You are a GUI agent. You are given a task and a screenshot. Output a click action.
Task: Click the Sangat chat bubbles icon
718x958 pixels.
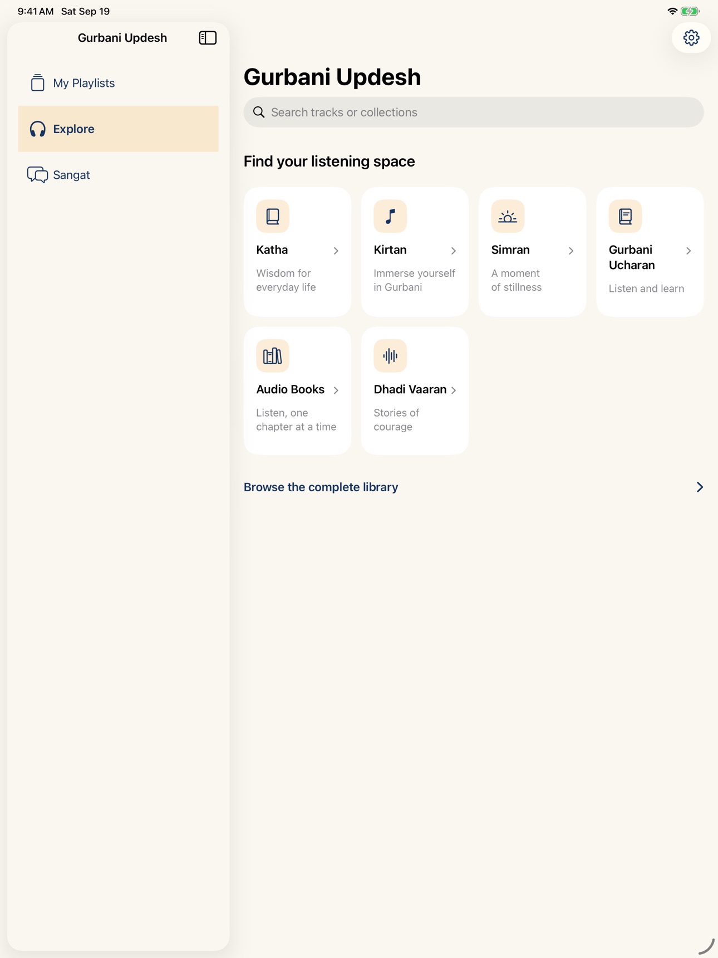click(x=38, y=175)
